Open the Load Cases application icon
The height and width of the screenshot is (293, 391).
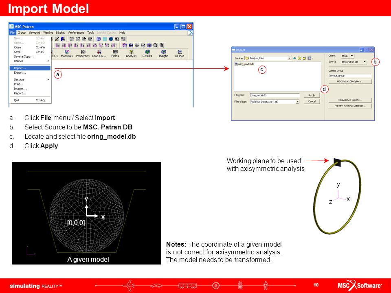pyautogui.click(x=99, y=53)
